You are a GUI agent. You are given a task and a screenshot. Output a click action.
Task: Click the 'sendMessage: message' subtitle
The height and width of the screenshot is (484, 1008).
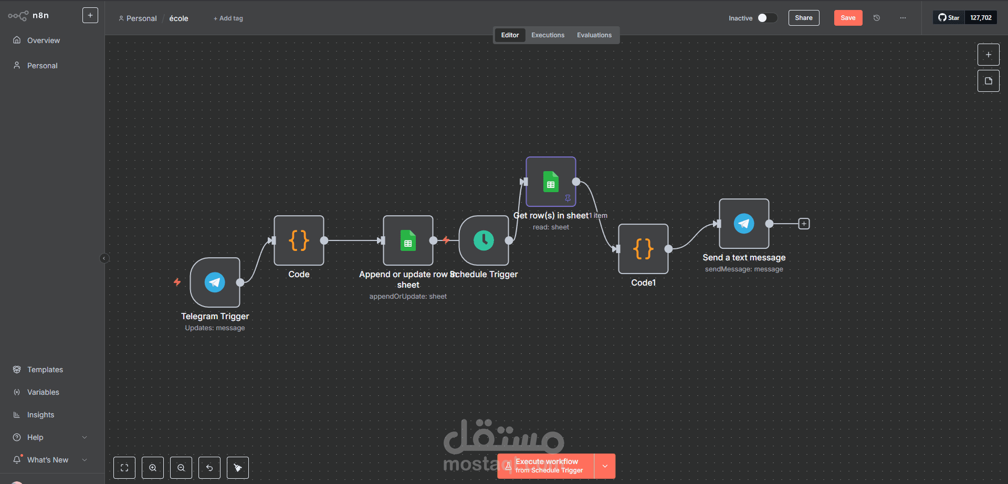pyautogui.click(x=744, y=269)
